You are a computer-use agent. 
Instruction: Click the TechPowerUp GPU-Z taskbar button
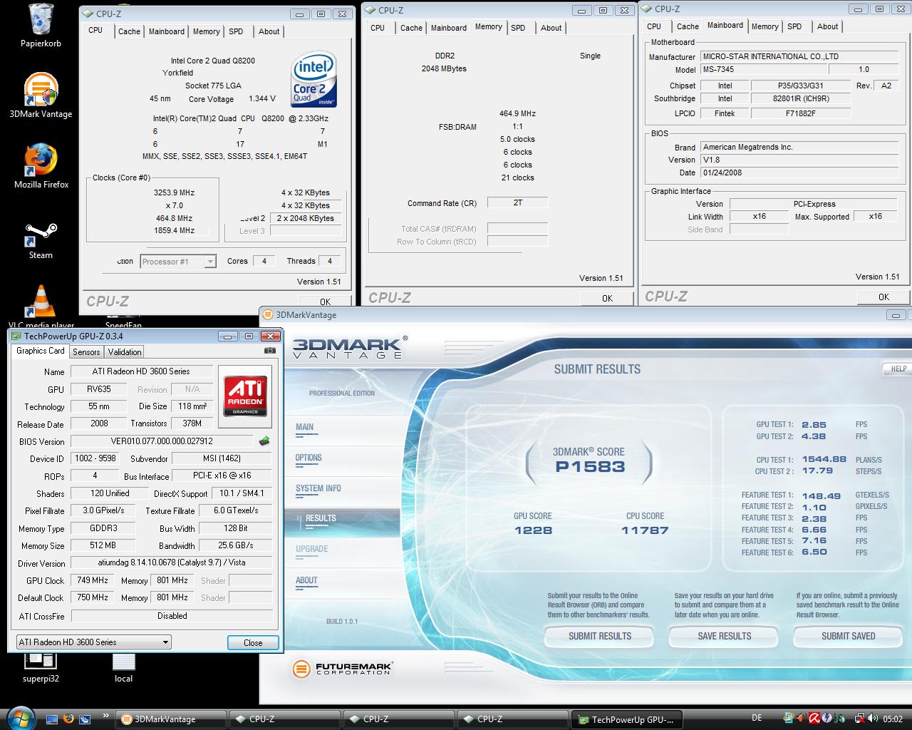click(627, 719)
